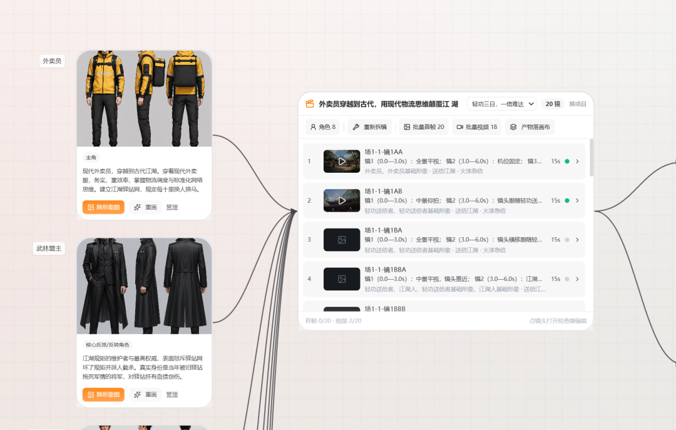Click the green status dot of 场1-1-镜1AB

tap(567, 200)
